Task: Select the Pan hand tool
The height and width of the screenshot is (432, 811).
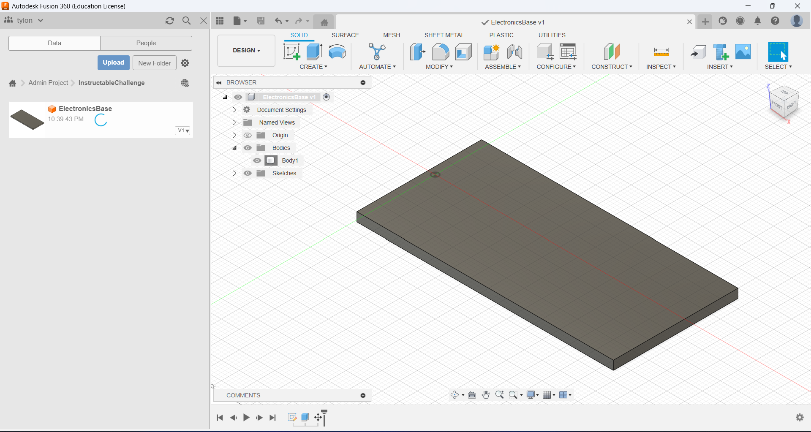Action: [486, 395]
